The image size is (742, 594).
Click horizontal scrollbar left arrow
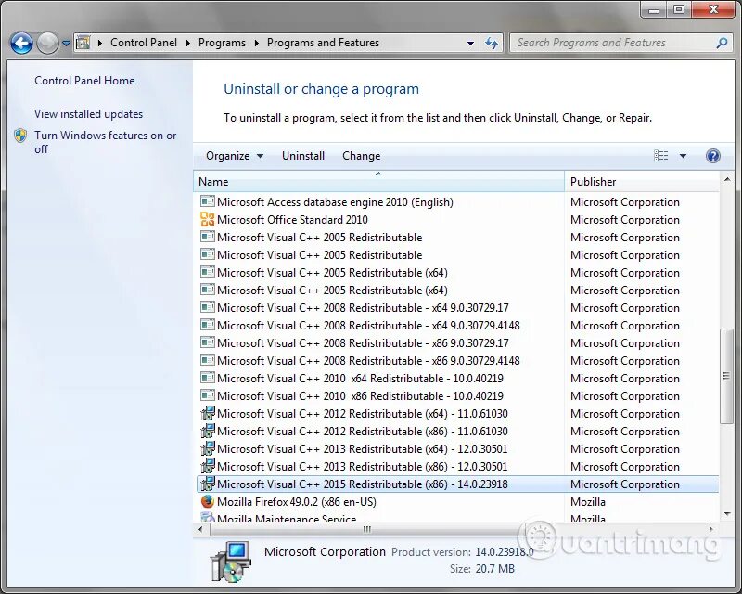point(200,529)
